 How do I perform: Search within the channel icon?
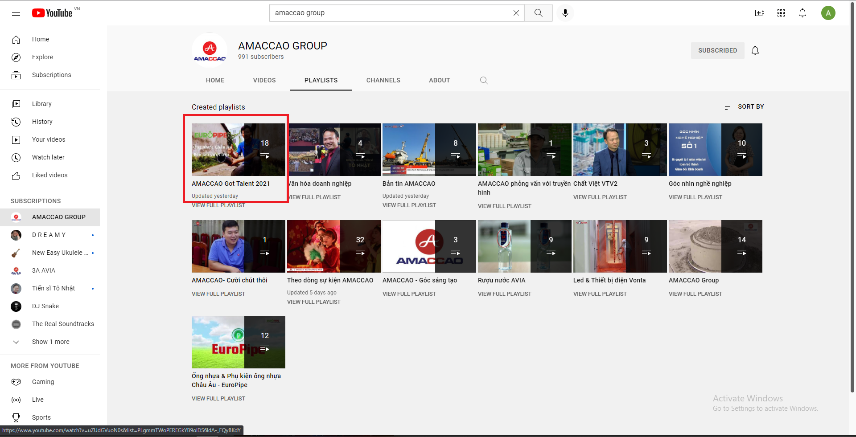coord(484,80)
